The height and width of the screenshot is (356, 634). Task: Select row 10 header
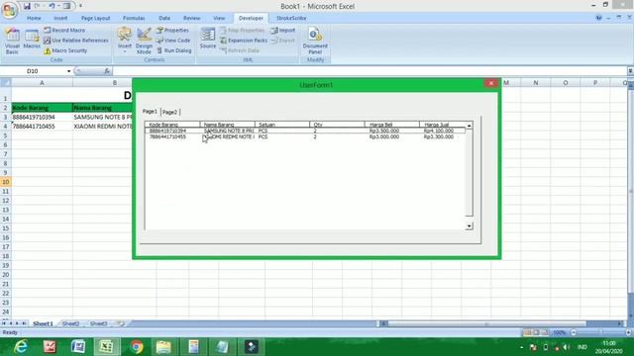coord(6,182)
